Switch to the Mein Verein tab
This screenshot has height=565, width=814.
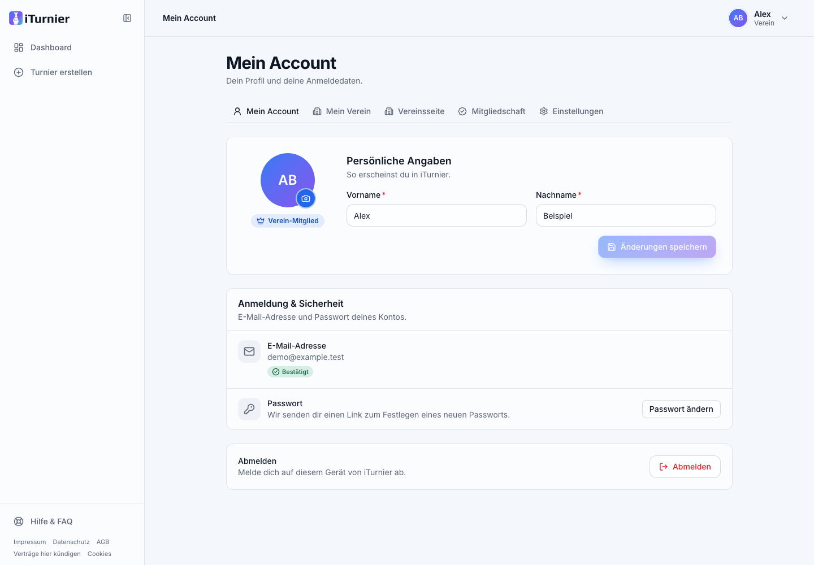coord(341,111)
